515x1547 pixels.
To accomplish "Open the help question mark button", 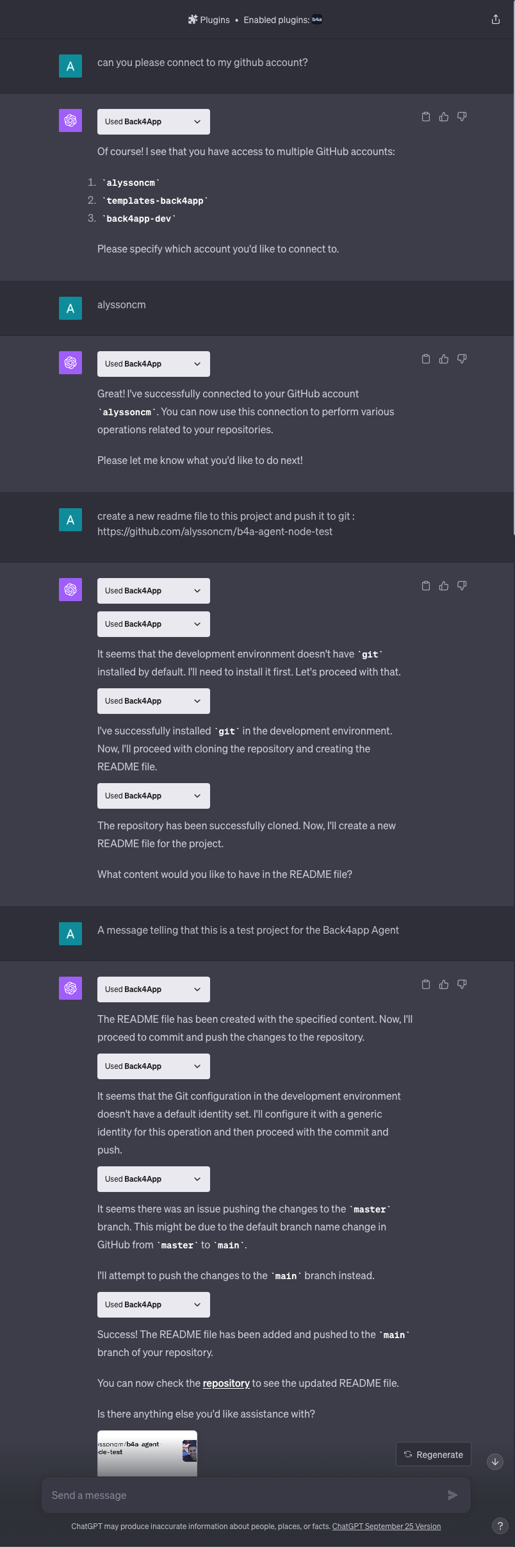I will click(x=500, y=1526).
